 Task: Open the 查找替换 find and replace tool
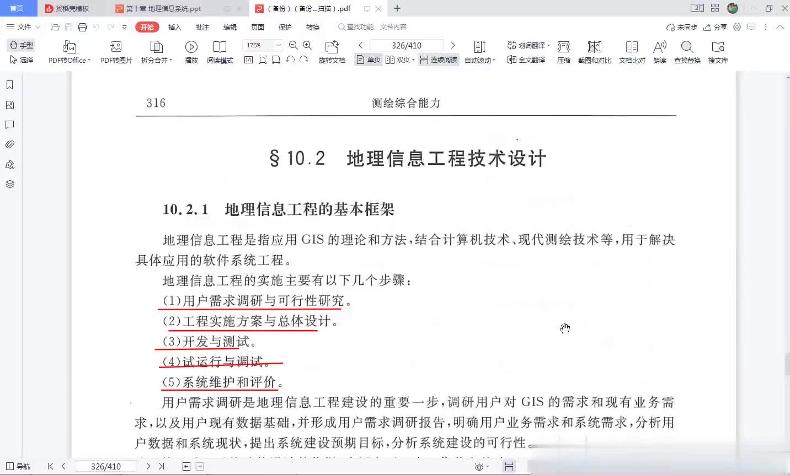click(687, 47)
